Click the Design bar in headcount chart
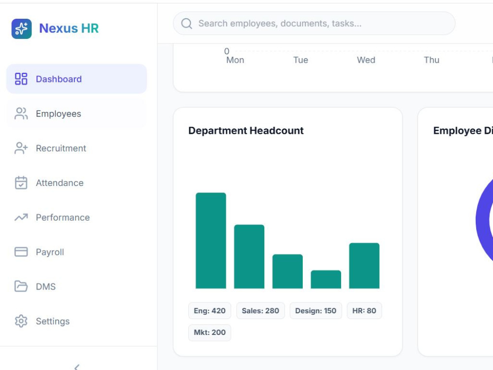The width and height of the screenshot is (493, 370). (287, 271)
